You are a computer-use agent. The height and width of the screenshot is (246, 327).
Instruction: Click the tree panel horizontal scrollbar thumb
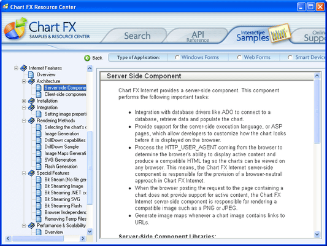click(x=37, y=238)
